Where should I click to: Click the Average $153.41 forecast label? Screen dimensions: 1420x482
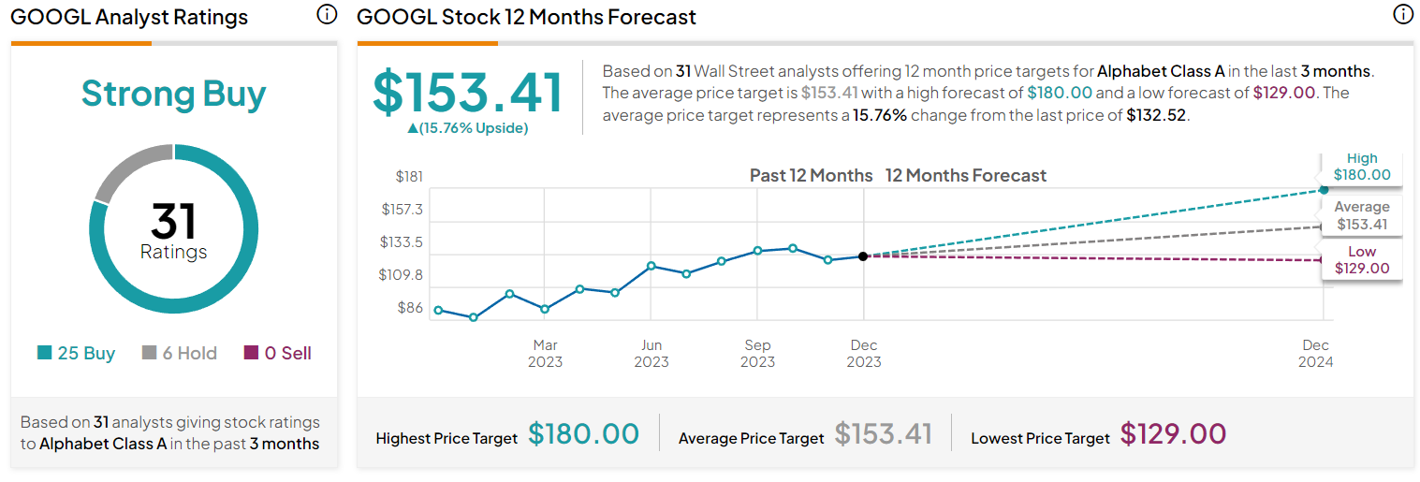[1362, 215]
